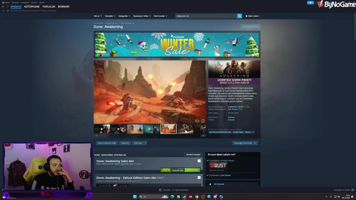Screen dimensions: 356x200
Task: Open Çoğunlukla Olumlu reviews link
Action: click(x=235, y=107)
